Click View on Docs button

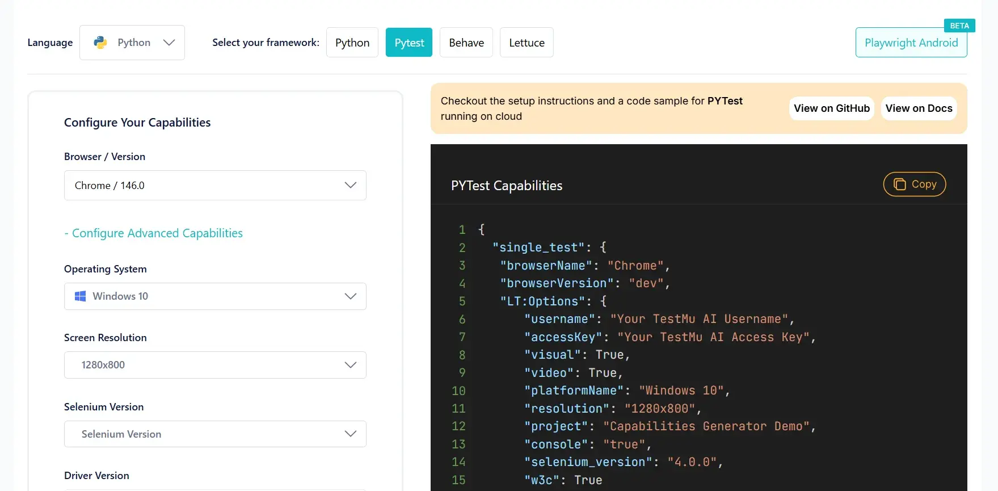click(919, 108)
